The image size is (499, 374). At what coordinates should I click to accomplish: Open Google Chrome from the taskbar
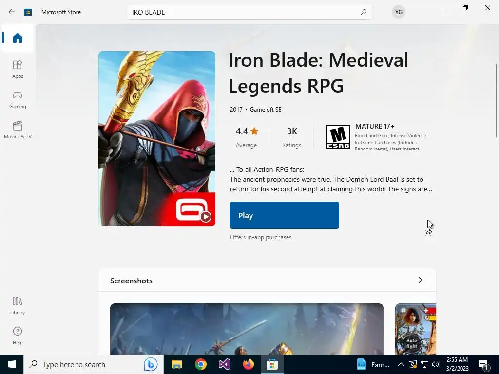(x=200, y=364)
